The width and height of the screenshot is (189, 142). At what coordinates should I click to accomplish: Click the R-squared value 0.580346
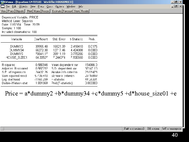41,65
